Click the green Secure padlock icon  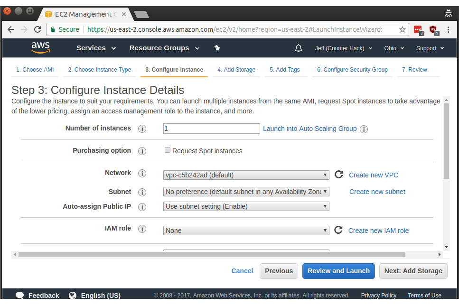click(x=53, y=29)
